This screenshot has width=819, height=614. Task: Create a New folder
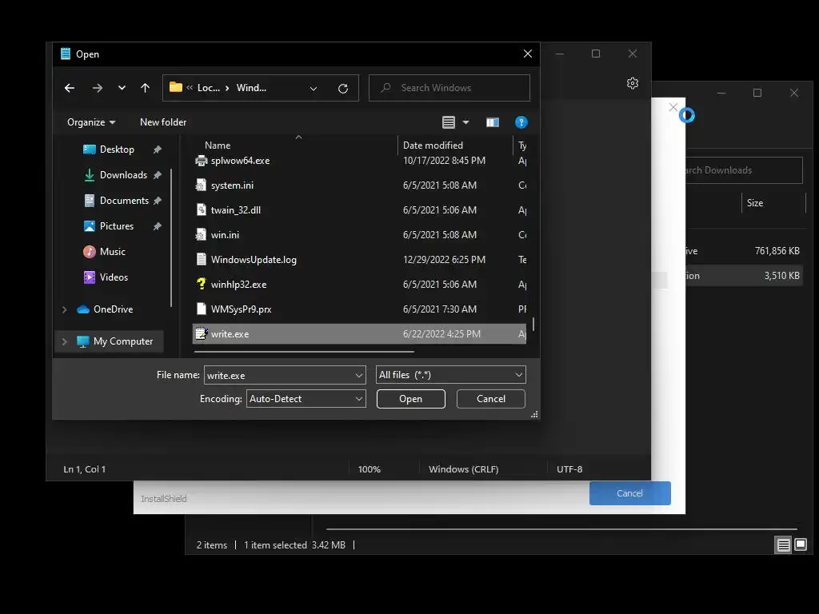point(163,122)
